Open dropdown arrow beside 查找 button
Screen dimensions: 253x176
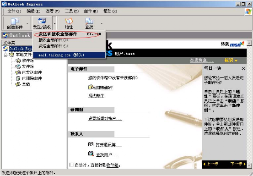coord(102,23)
